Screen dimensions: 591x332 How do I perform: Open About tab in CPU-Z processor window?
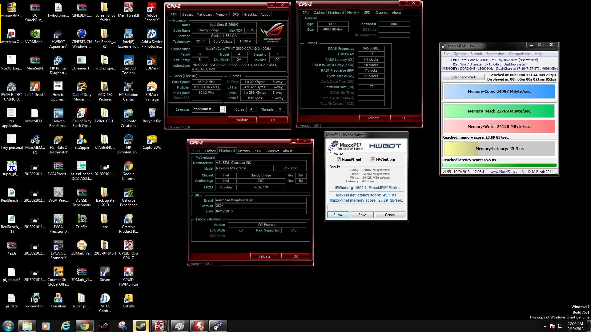tap(265, 14)
